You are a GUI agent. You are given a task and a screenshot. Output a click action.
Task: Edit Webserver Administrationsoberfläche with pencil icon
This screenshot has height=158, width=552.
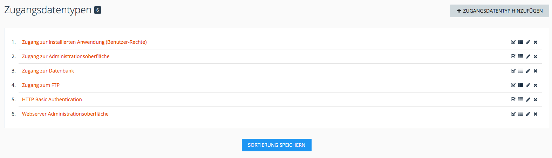click(x=528, y=114)
